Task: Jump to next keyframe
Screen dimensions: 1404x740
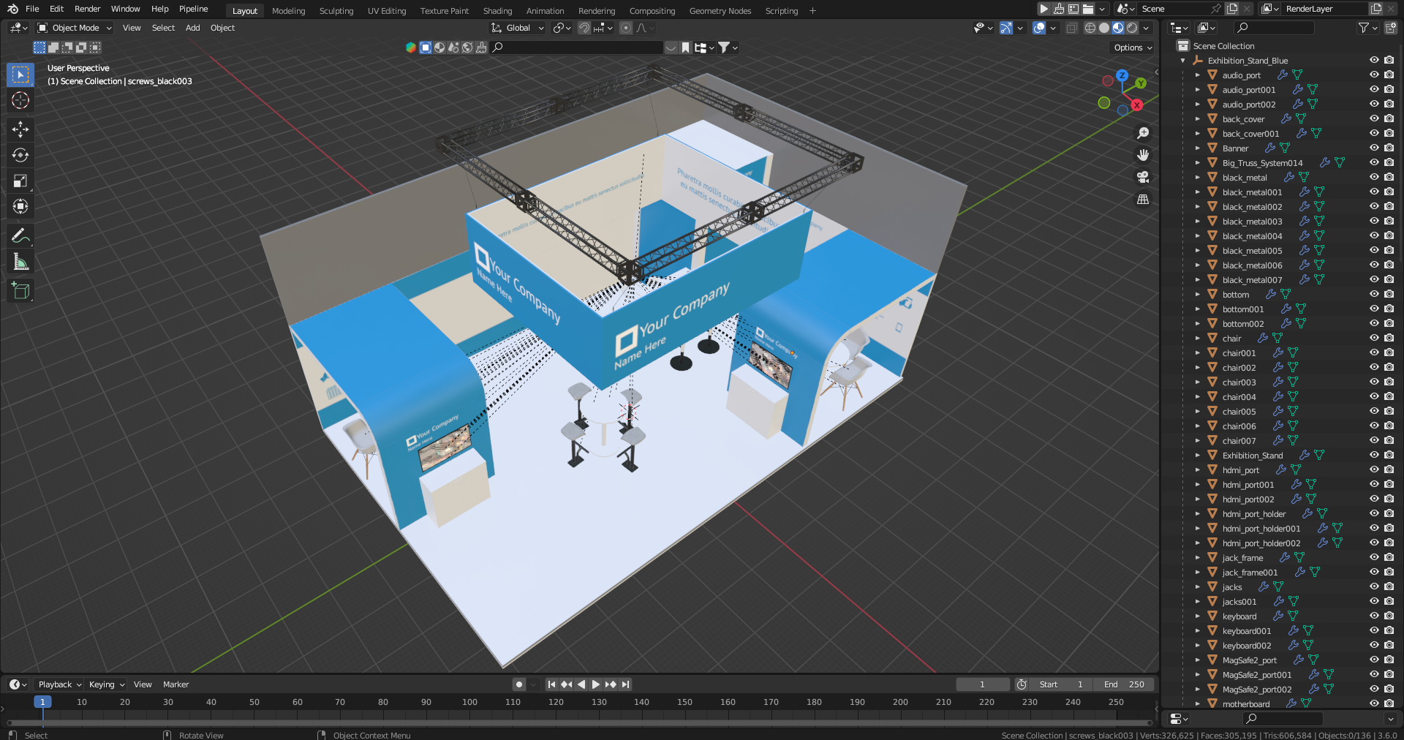Action: coord(611,684)
